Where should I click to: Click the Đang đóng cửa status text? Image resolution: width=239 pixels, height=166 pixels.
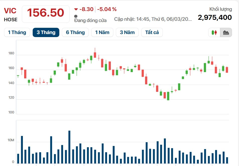(x=90, y=21)
